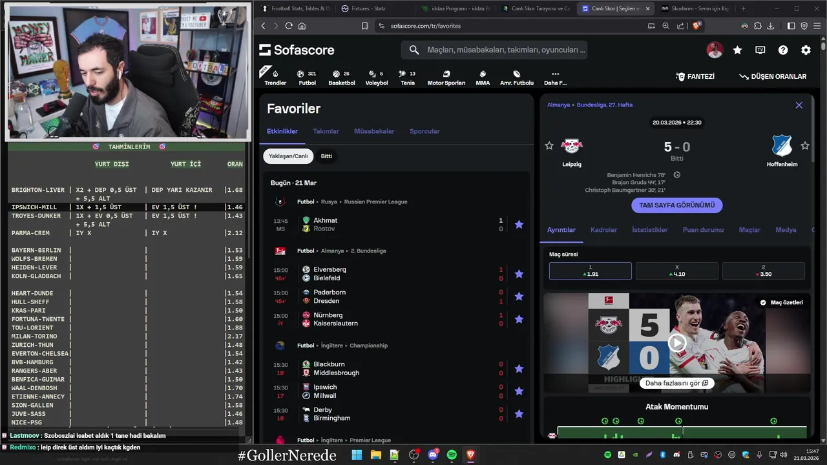Click the Sofascore logo
Screen dimensions: 827x465
(x=297, y=50)
